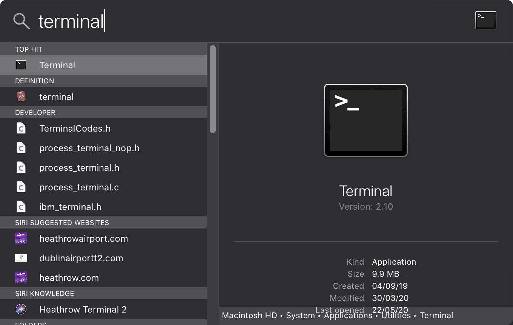Image resolution: width=513 pixels, height=325 pixels.
Task: Click the Siri icon beside Heathrow Terminal 2
Action: [x=21, y=309]
